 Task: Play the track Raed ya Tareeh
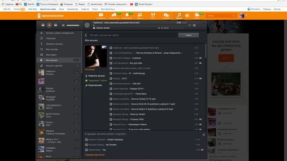(111, 114)
